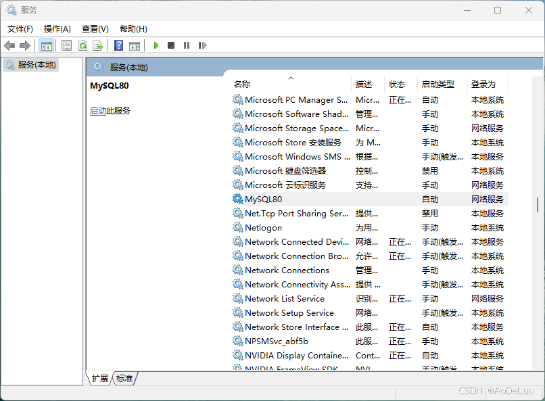545x401 pixels.
Task: Maximize the 服务 window
Action: point(498,10)
